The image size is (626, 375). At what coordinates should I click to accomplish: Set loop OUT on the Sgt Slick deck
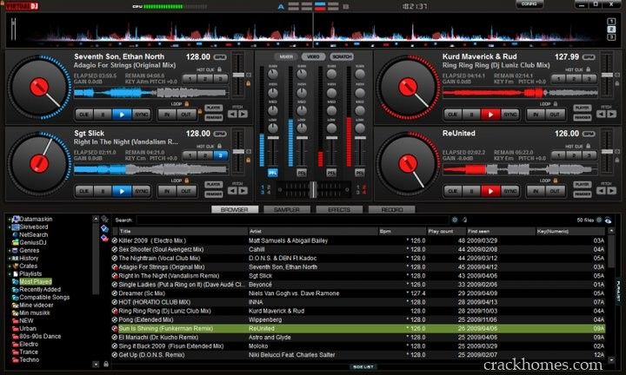tap(186, 191)
